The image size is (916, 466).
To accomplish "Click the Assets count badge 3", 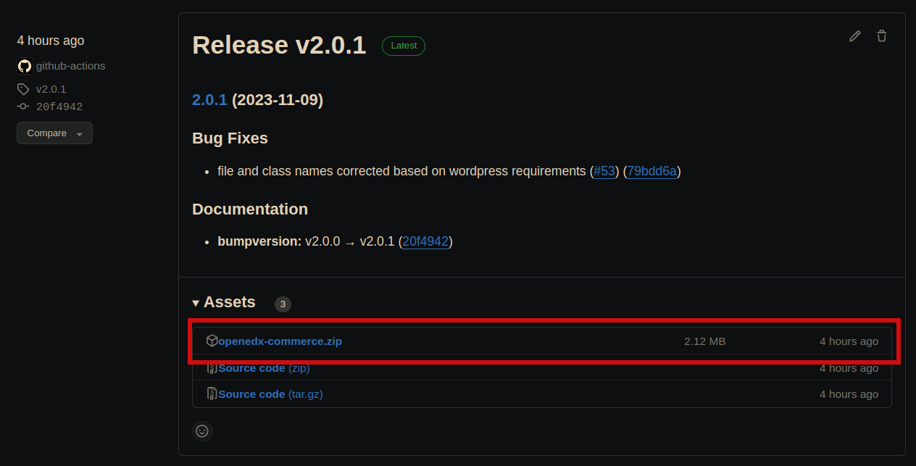I will pyautogui.click(x=283, y=304).
